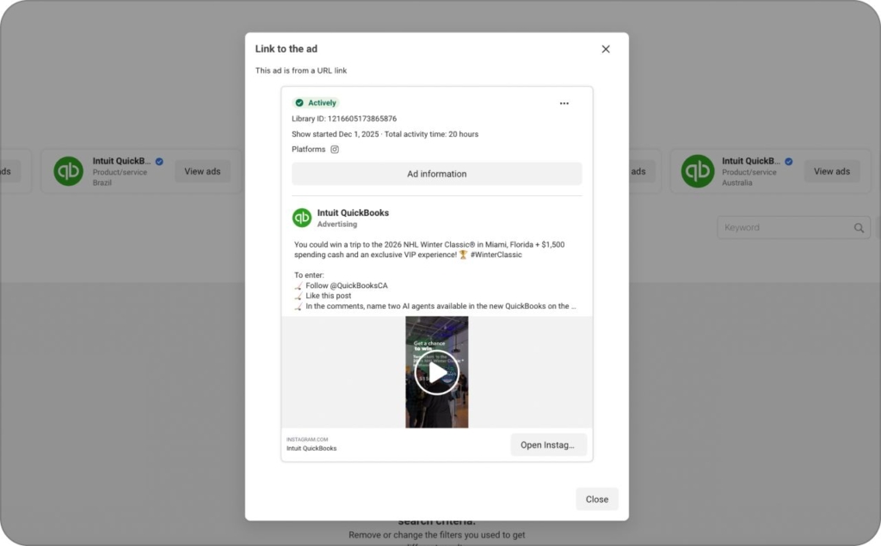Click the search magnifier in the Keyword field

(858, 227)
